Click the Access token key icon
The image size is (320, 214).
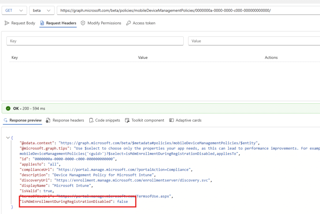point(128,23)
